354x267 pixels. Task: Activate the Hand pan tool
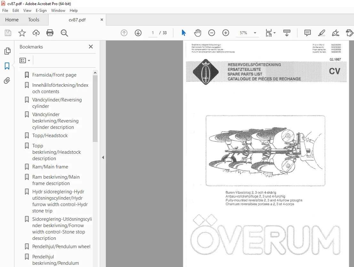click(x=198, y=33)
